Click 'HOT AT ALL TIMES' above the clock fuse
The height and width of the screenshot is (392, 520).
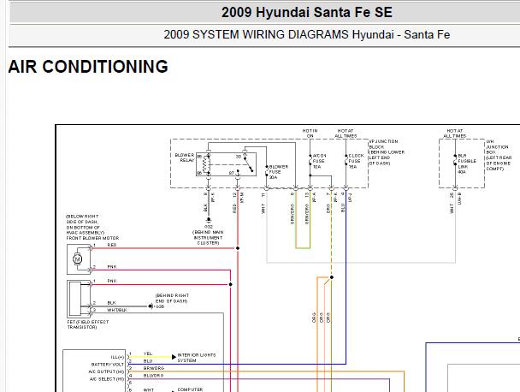(346, 134)
